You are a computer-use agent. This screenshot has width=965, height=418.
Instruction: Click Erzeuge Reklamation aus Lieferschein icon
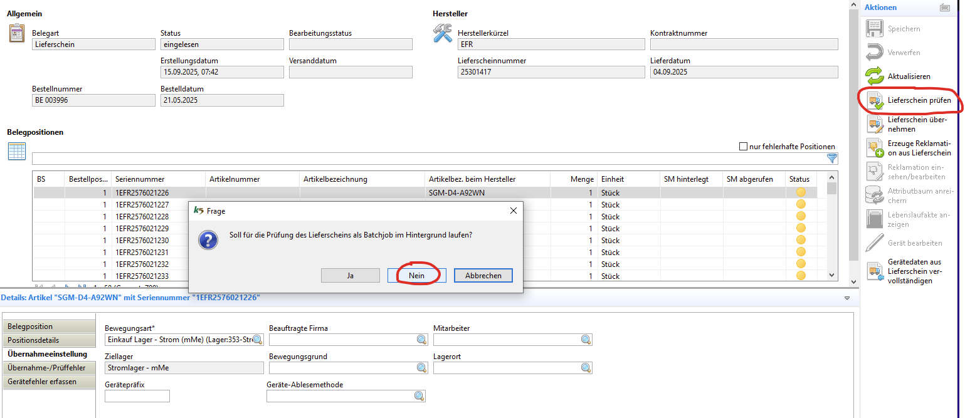(875, 148)
